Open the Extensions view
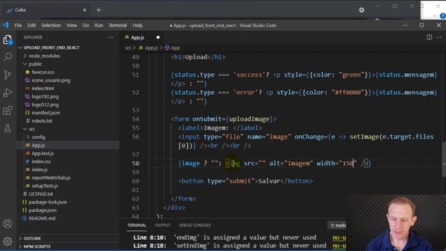This screenshot has height=251, width=446. [x=8, y=110]
